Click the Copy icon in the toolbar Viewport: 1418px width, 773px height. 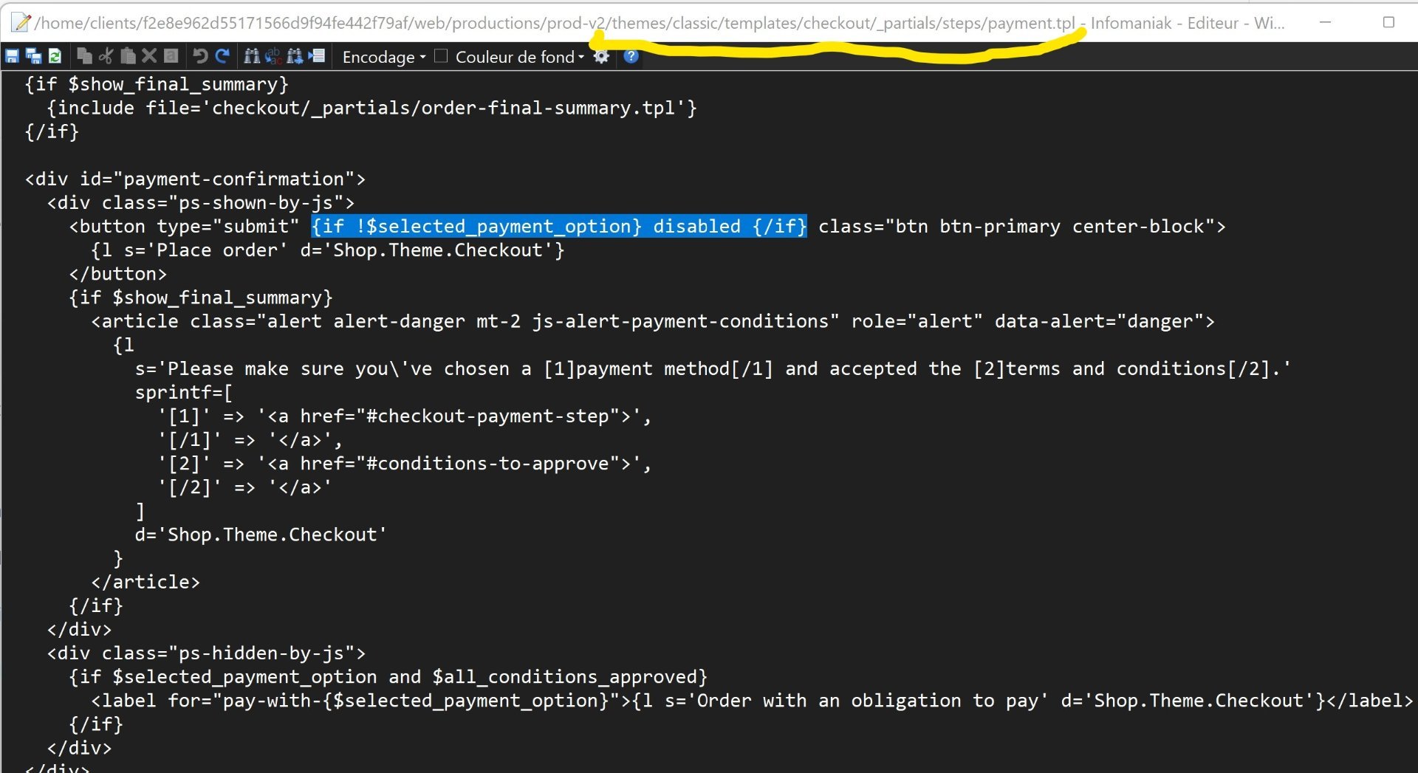point(85,56)
